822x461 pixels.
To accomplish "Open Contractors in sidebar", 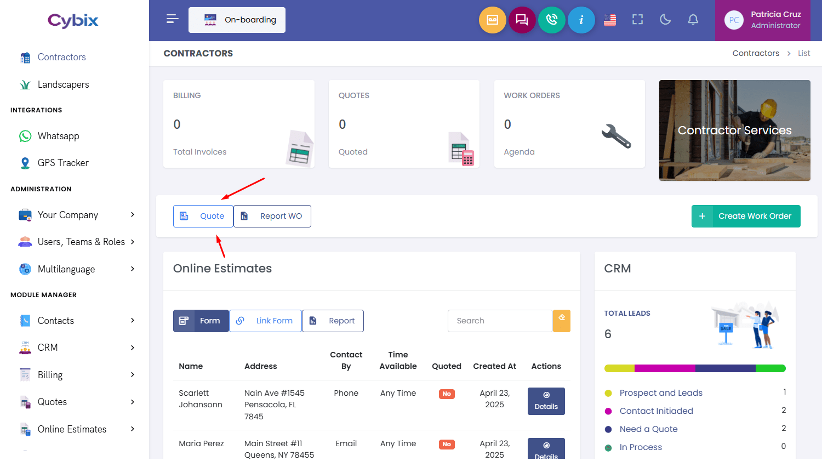I will tap(61, 57).
